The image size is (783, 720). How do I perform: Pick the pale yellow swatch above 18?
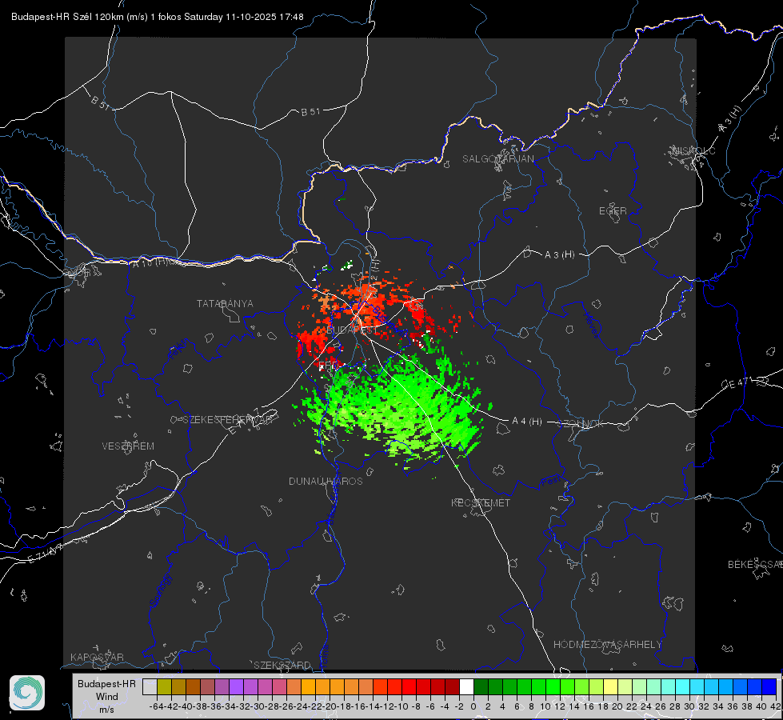tap(610, 686)
